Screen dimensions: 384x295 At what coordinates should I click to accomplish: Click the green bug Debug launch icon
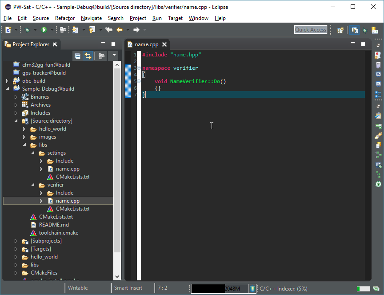27,30
